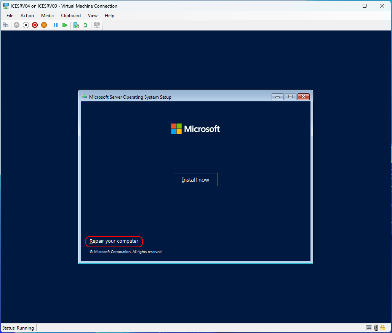Image resolution: width=392 pixels, height=333 pixels.
Task: Open the Media menu
Action: pos(47,16)
